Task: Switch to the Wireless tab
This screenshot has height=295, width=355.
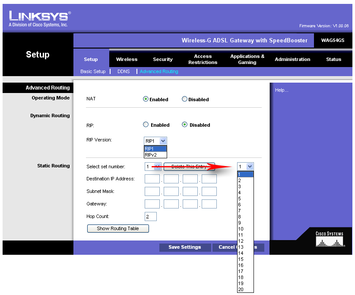Action: 127,59
